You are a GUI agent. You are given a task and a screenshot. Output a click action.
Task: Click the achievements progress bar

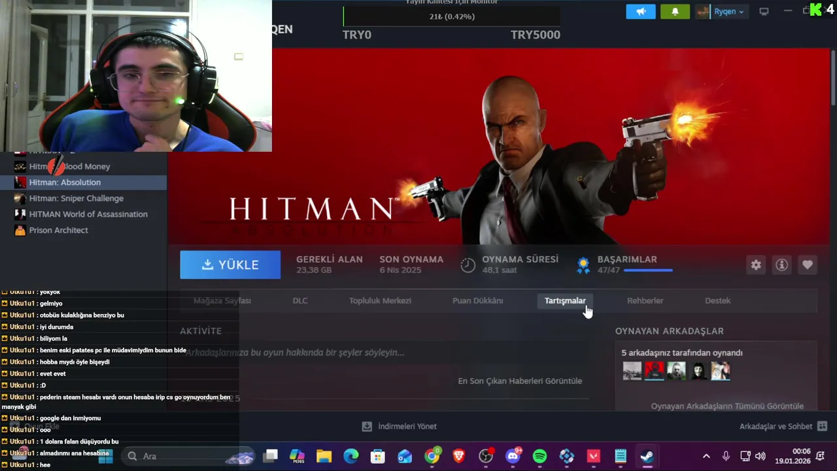(648, 270)
